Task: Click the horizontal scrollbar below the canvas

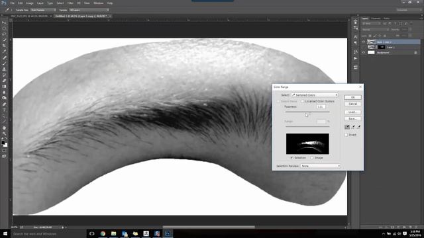Action: 209,227
